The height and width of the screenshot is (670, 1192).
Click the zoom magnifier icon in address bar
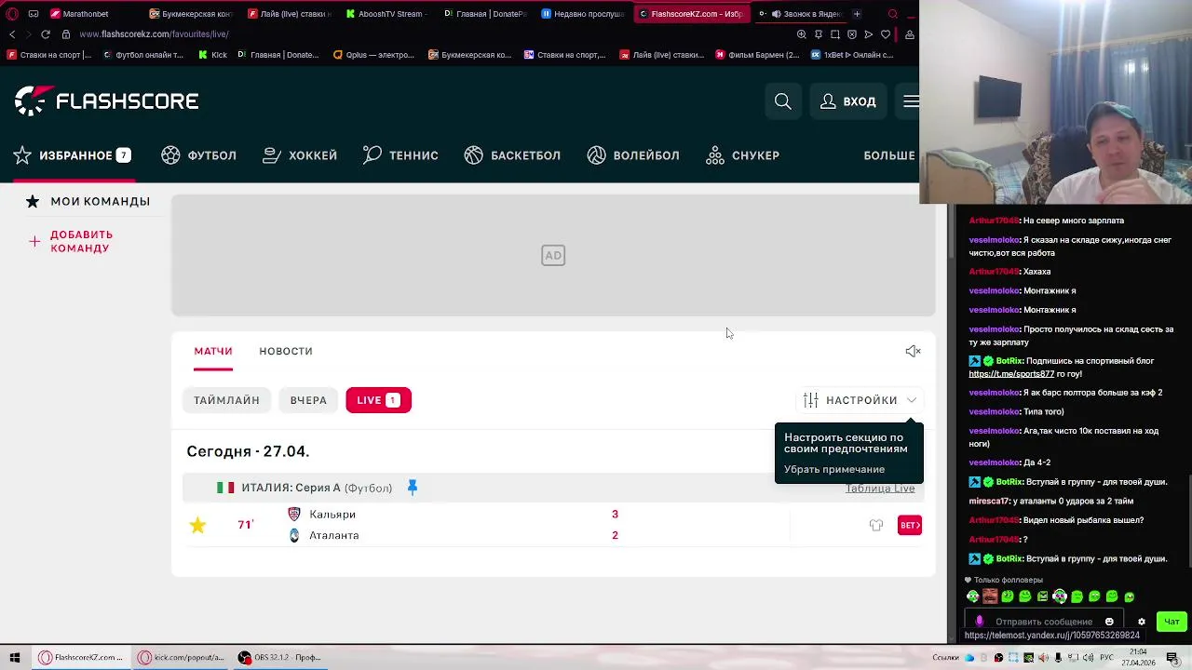[x=802, y=34]
